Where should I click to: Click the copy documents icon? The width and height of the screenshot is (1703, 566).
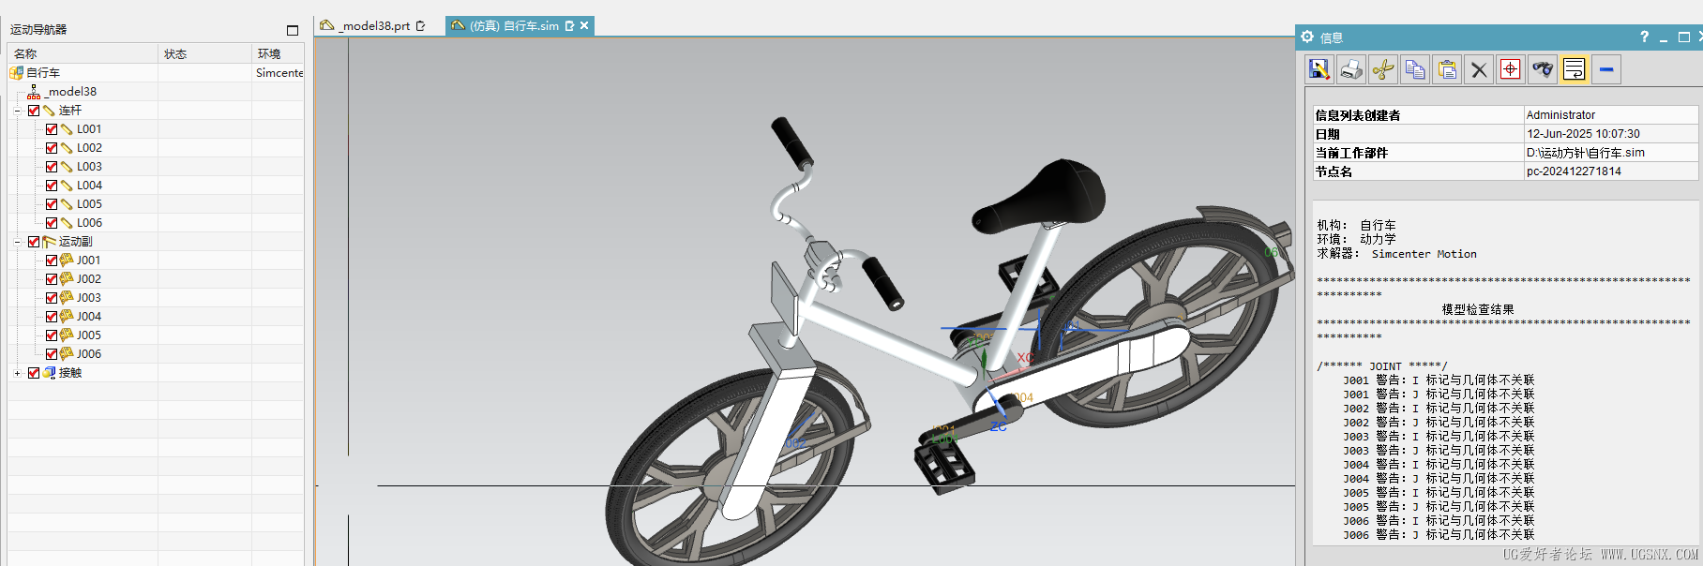1415,69
